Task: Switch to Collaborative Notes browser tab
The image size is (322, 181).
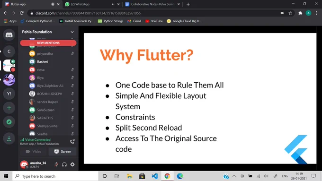Action: coord(152,4)
